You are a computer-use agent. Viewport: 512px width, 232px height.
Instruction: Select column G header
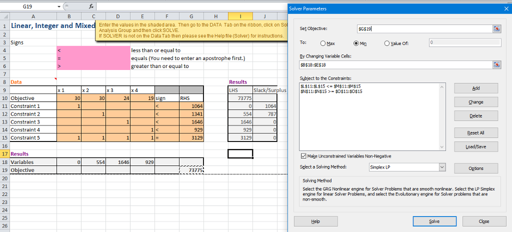point(191,16)
